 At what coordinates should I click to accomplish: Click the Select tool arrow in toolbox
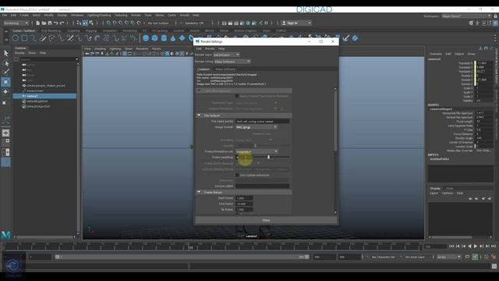coord(5,53)
